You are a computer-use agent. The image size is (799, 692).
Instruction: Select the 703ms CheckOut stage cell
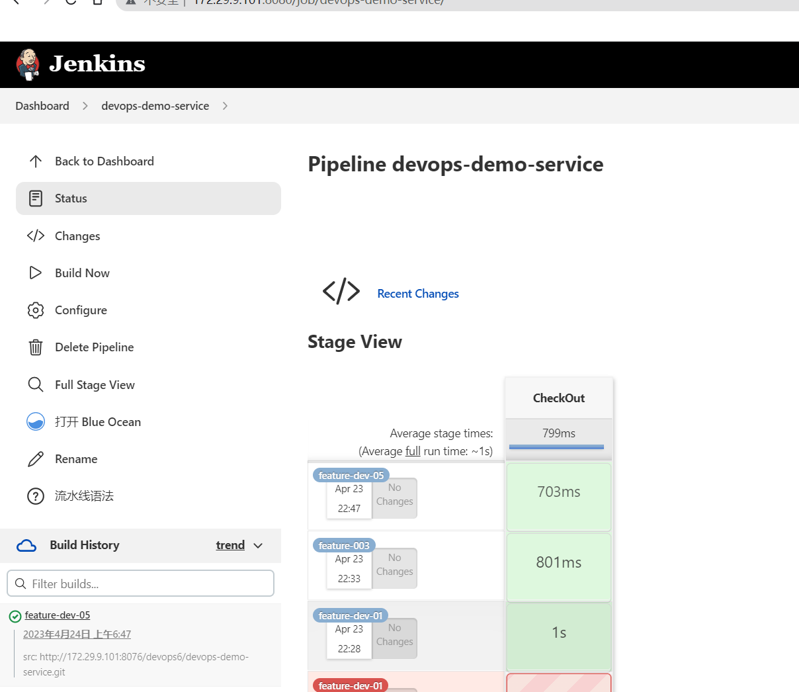[559, 497]
